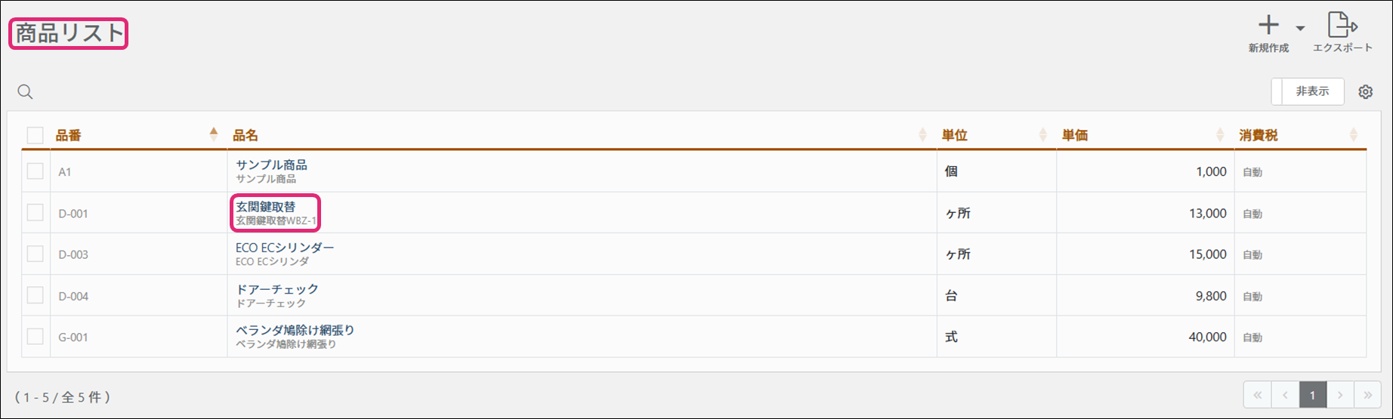Viewport: 1393px width, 419px height.
Task: Sort the 単位 column via sort arrows
Action: [1043, 135]
